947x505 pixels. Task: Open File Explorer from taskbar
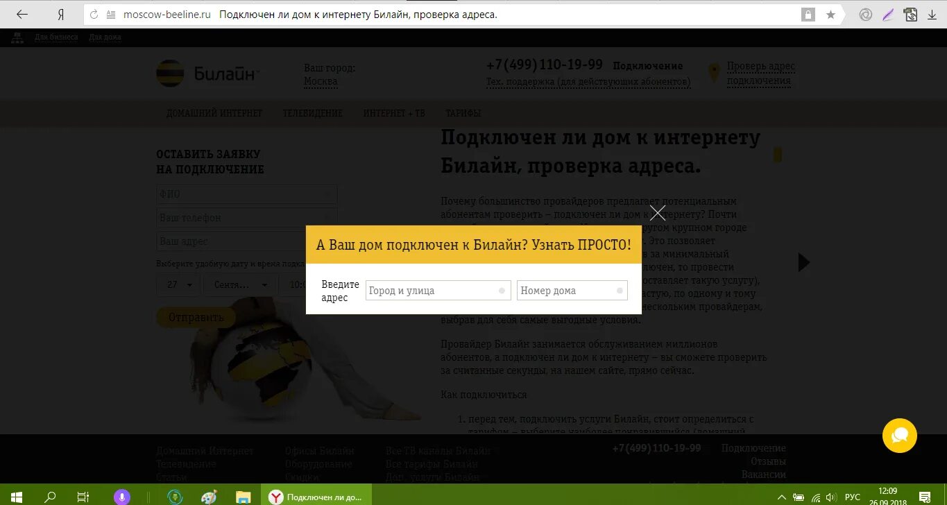243,497
